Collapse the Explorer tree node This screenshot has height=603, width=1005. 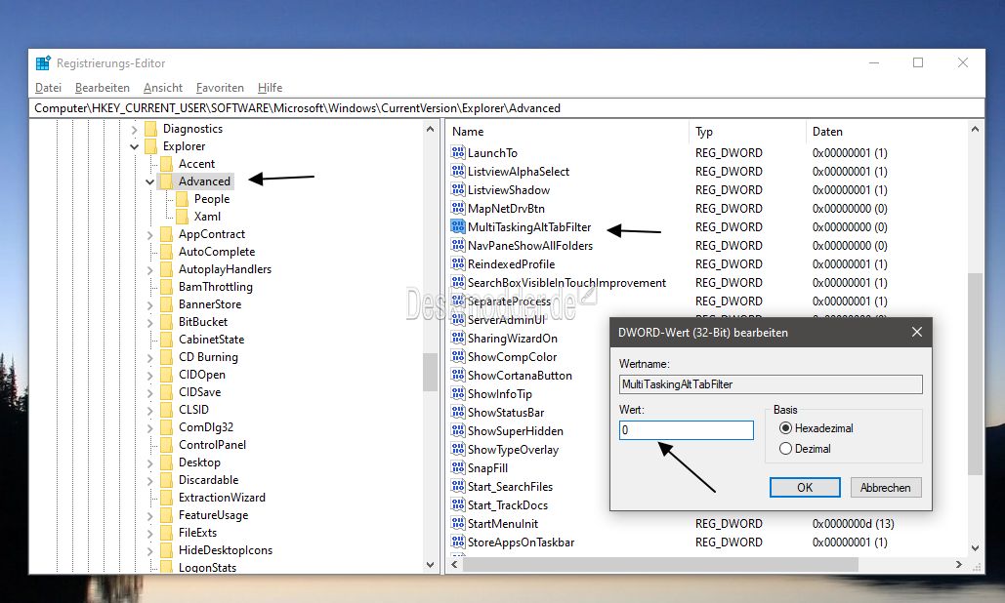pos(134,146)
